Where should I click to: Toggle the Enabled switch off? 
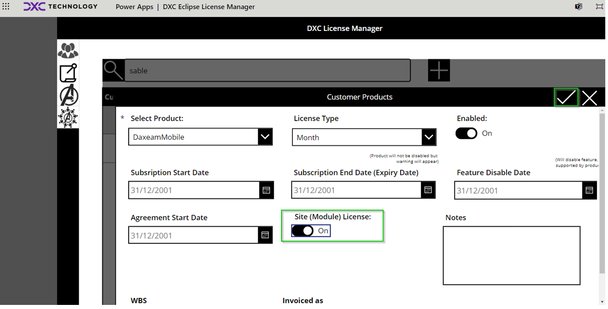click(466, 133)
